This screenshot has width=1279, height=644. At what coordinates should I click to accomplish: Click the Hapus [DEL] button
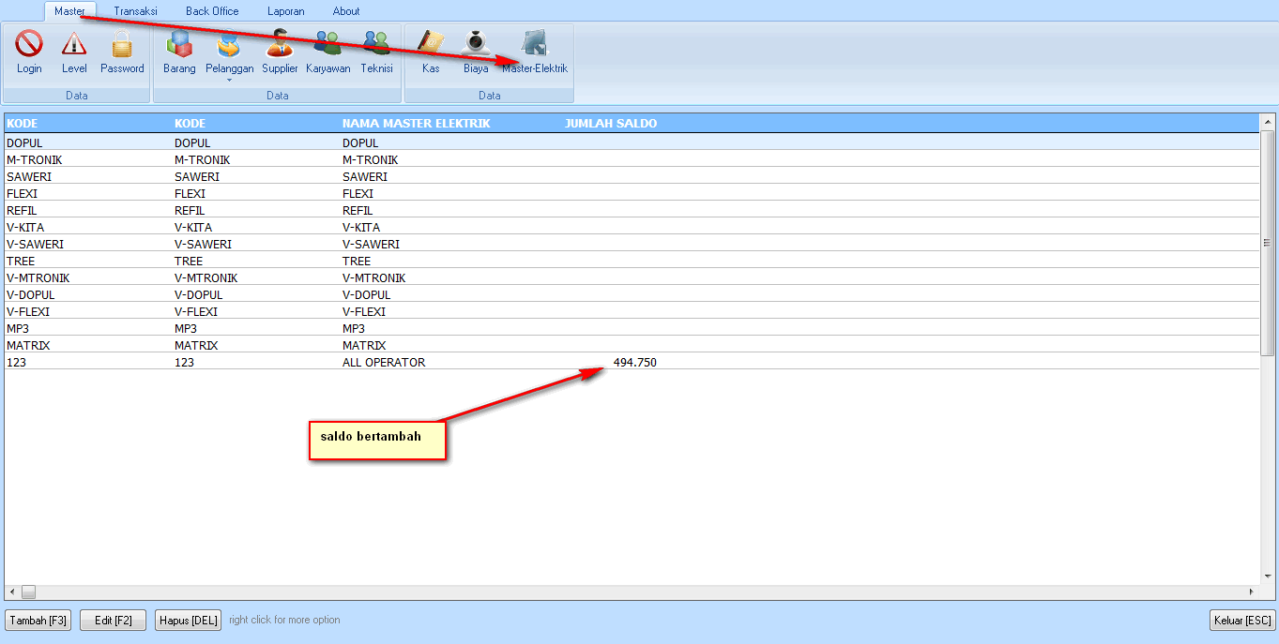tap(188, 621)
